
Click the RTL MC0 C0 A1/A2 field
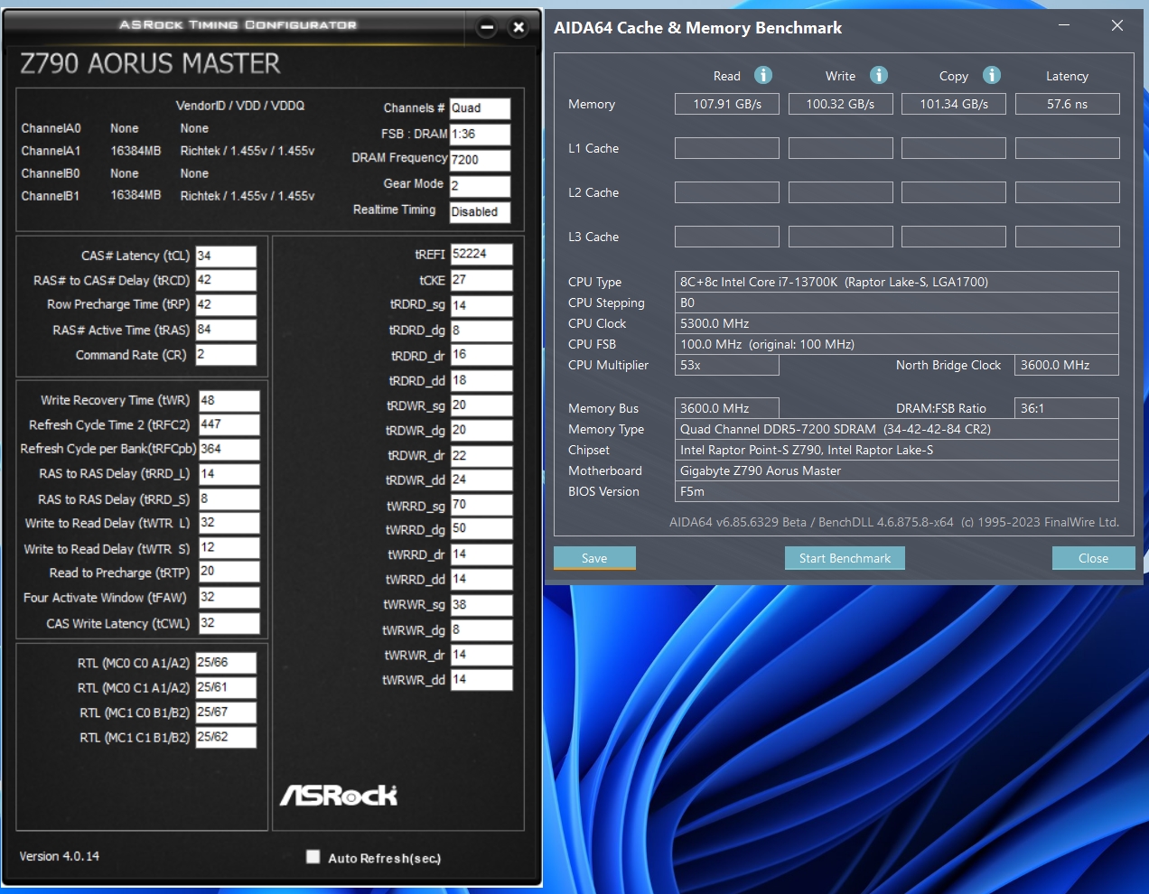point(226,663)
